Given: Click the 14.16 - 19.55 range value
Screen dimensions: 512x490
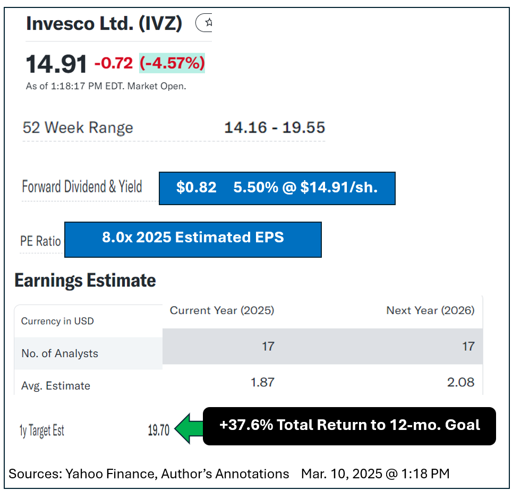Looking at the screenshot, I should [x=275, y=128].
